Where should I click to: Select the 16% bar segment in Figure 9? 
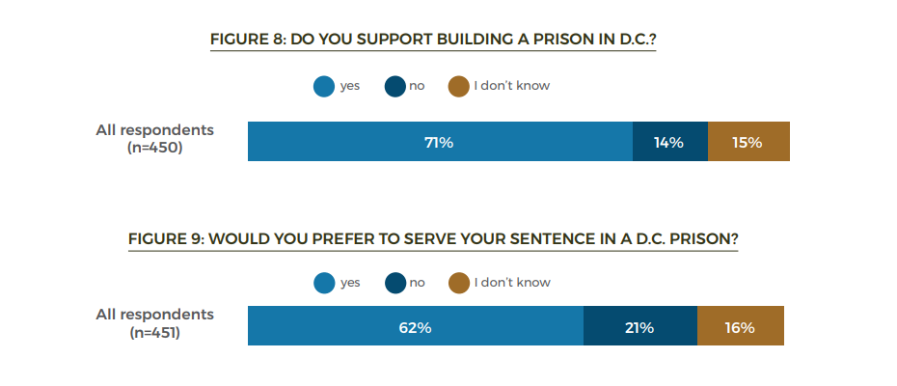coord(740,327)
